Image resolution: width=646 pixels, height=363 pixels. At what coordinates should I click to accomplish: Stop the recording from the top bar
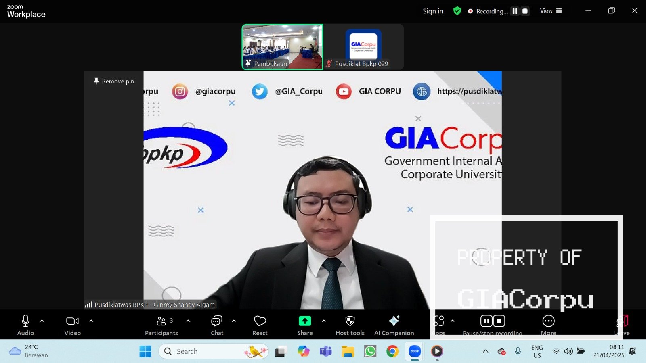pos(525,11)
